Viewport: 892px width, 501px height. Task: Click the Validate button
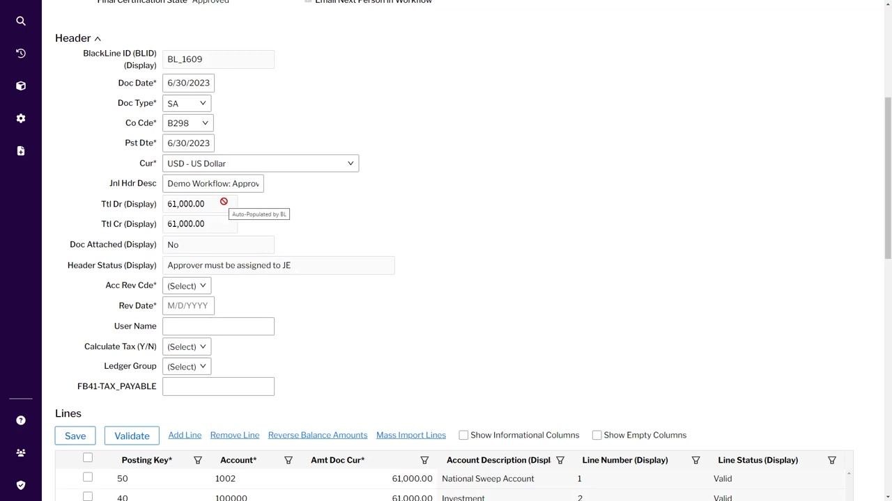tap(132, 436)
